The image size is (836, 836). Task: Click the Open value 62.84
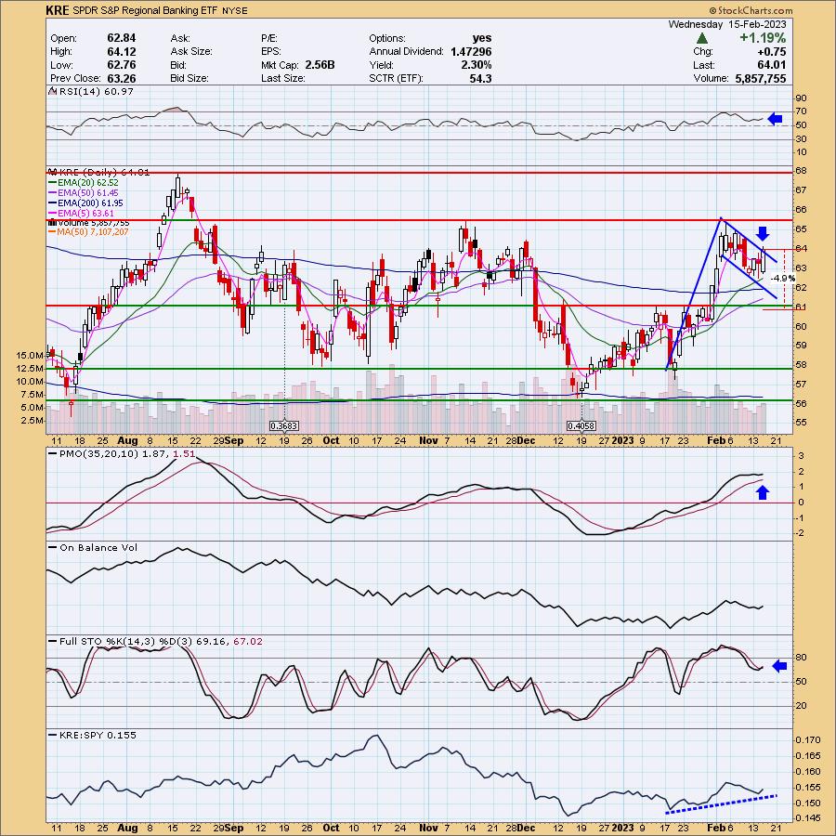tap(122, 38)
